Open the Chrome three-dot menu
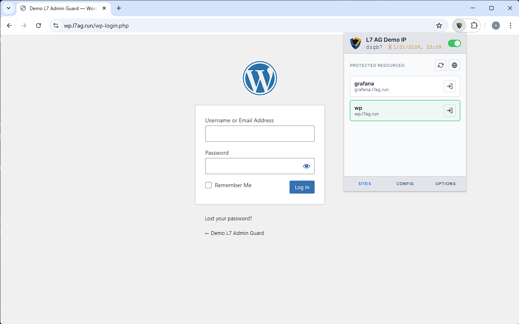This screenshot has height=324, width=519. (510, 25)
